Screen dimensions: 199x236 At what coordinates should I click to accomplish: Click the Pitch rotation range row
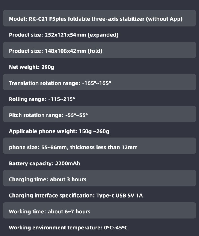(99, 114)
